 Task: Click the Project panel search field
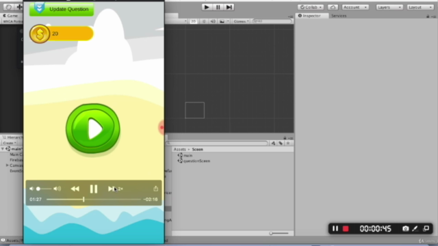coord(217,143)
